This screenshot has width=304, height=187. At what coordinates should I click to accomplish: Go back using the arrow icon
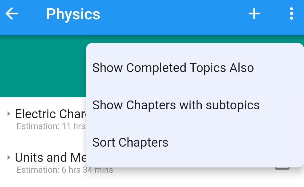pyautogui.click(x=12, y=14)
